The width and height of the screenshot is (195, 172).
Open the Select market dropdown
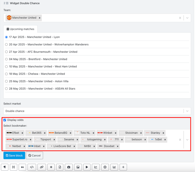click(x=97, y=111)
